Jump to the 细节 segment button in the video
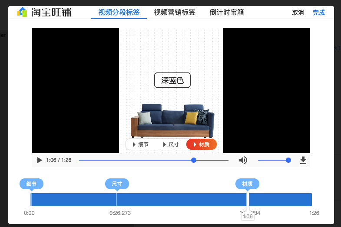Image resolution: width=341 pixels, height=227 pixels. coord(141,145)
